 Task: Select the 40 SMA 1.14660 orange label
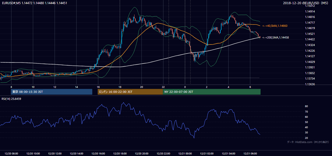coord(275,26)
